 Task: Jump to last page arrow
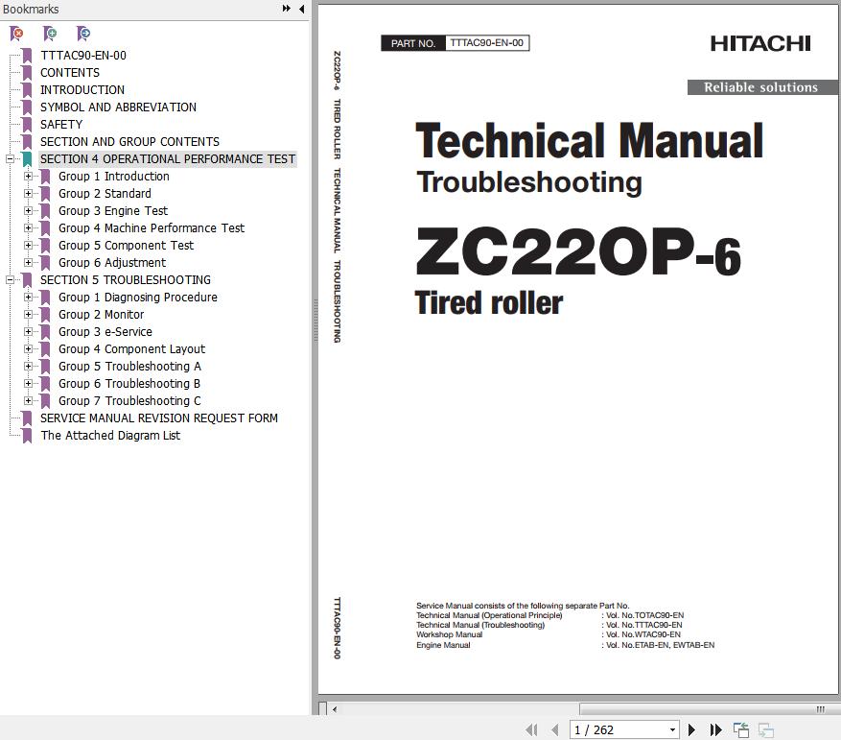[x=715, y=729]
